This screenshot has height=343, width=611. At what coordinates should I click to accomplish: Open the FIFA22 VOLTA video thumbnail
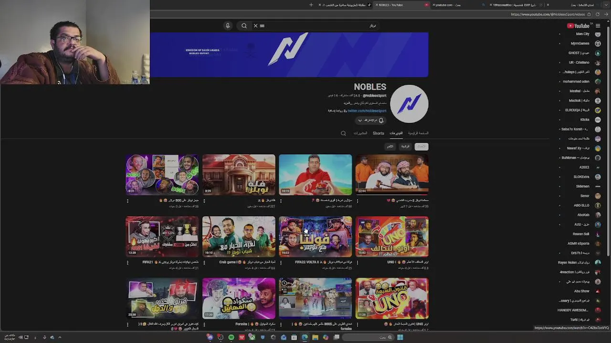(316, 236)
